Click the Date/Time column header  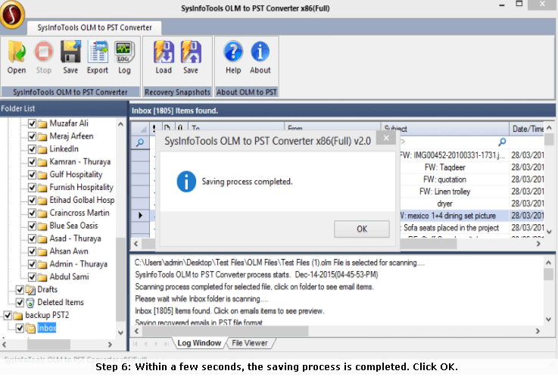pos(527,129)
